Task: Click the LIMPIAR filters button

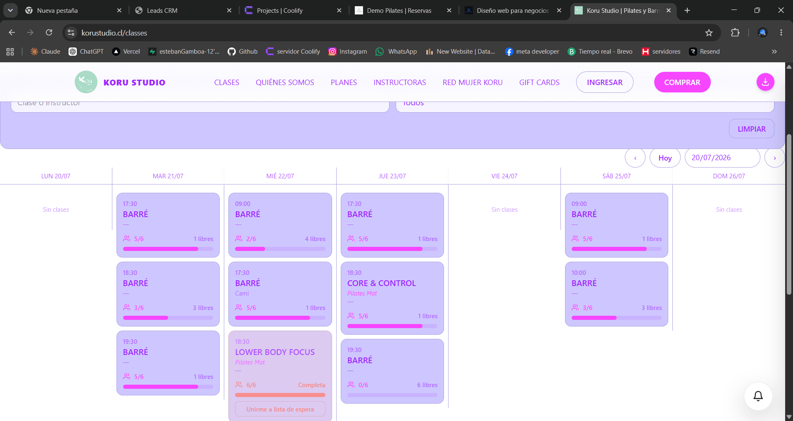Action: pos(752,129)
